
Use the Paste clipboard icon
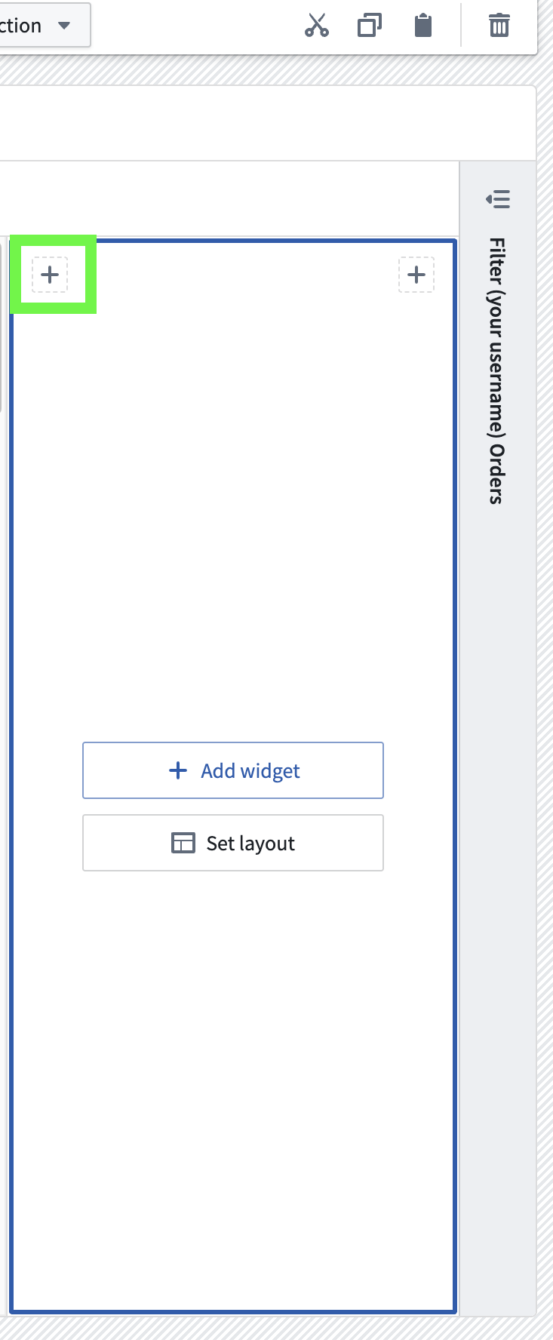[422, 25]
